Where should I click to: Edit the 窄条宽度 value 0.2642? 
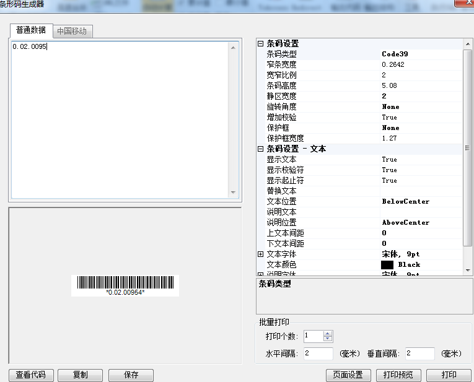(x=421, y=64)
